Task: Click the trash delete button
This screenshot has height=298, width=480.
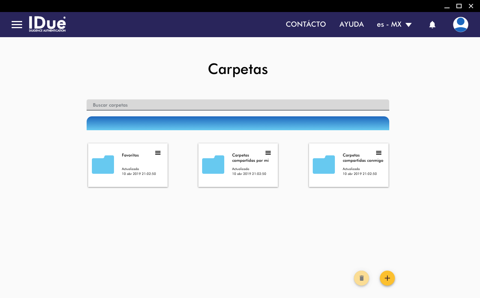Action: (x=361, y=278)
